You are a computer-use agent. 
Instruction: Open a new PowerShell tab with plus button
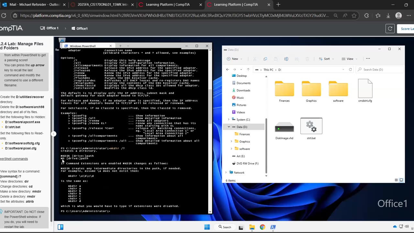(120, 46)
